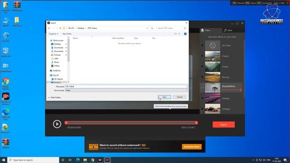Open Task View from the taskbar
Viewport: 290px width, 163px height.
pyautogui.click(x=70, y=160)
